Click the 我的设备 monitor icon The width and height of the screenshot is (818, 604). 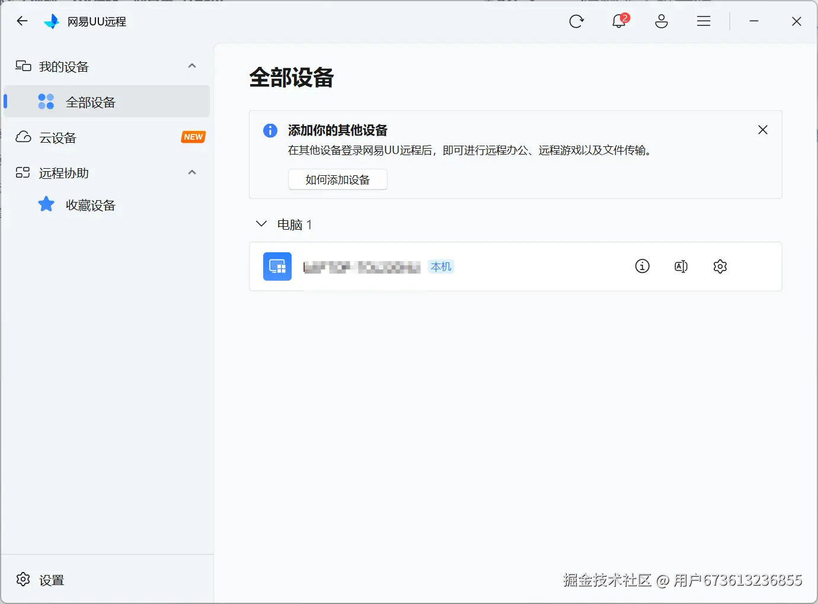coord(23,66)
